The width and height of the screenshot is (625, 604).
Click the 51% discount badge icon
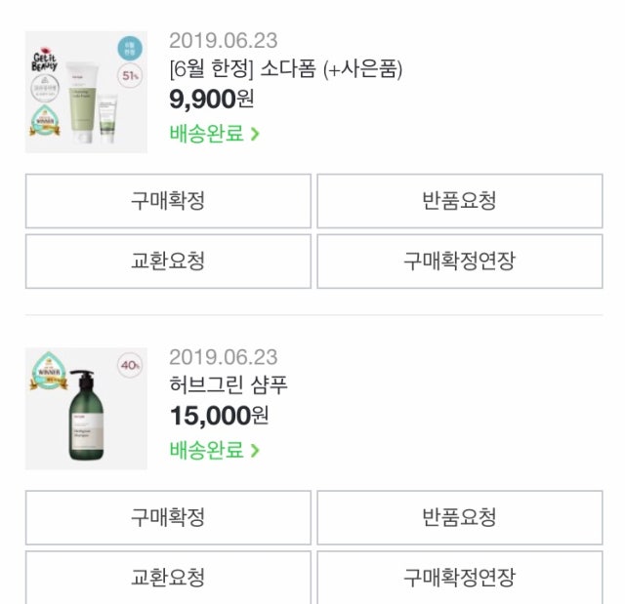[127, 74]
